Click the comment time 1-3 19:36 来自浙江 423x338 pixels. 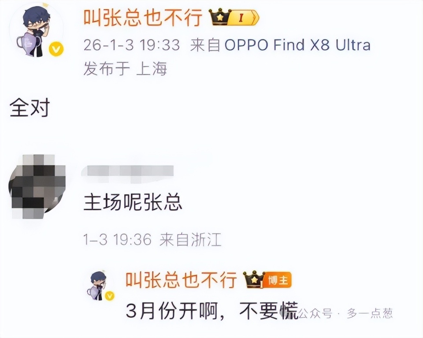coord(152,239)
